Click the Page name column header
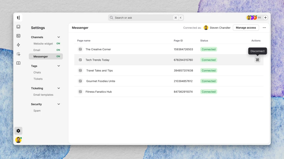 click(84, 41)
